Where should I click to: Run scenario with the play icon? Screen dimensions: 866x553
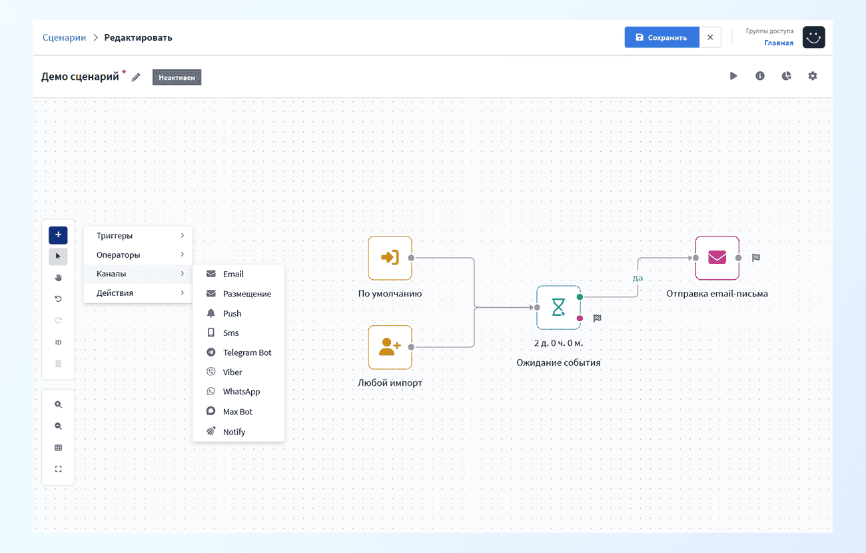[x=733, y=76]
